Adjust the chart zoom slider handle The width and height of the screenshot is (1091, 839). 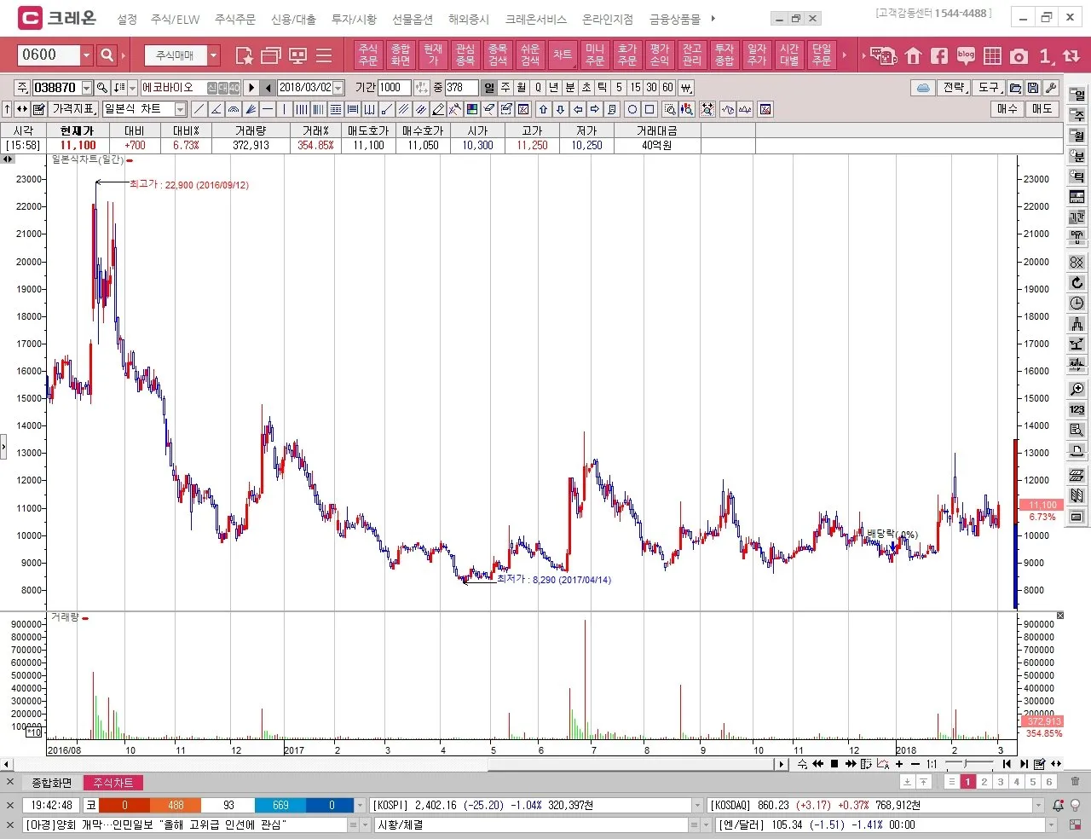966,764
